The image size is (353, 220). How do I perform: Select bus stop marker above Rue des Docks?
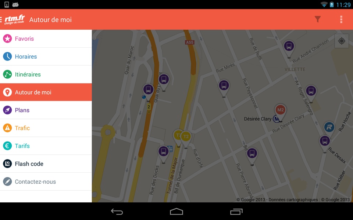pos(163,154)
